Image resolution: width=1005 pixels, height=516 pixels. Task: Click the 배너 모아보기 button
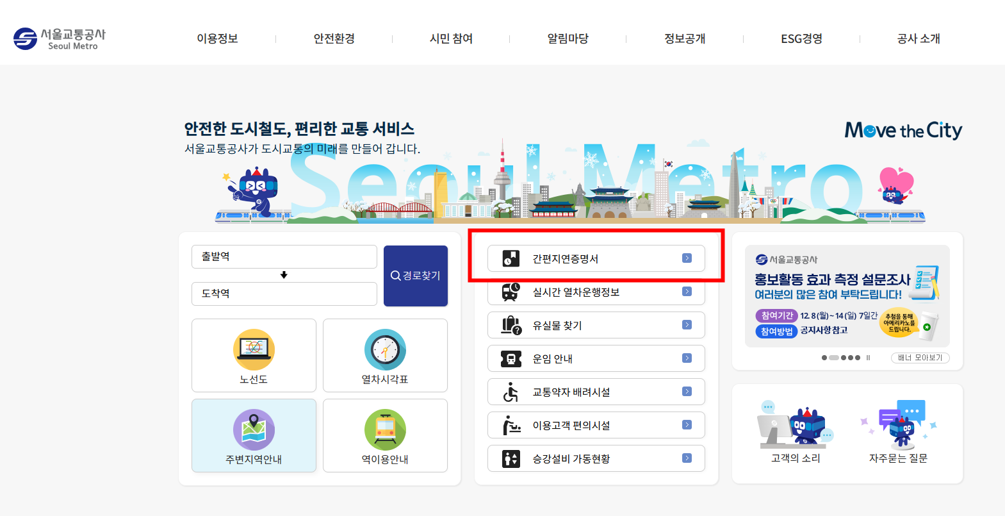920,358
